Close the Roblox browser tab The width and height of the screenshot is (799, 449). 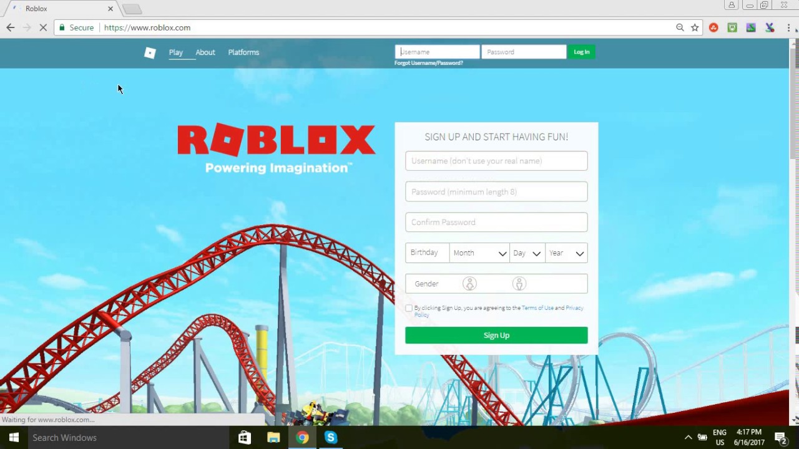[x=110, y=9]
